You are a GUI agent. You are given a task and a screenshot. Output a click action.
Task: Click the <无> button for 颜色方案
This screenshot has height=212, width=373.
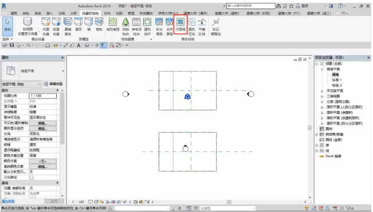42,161
